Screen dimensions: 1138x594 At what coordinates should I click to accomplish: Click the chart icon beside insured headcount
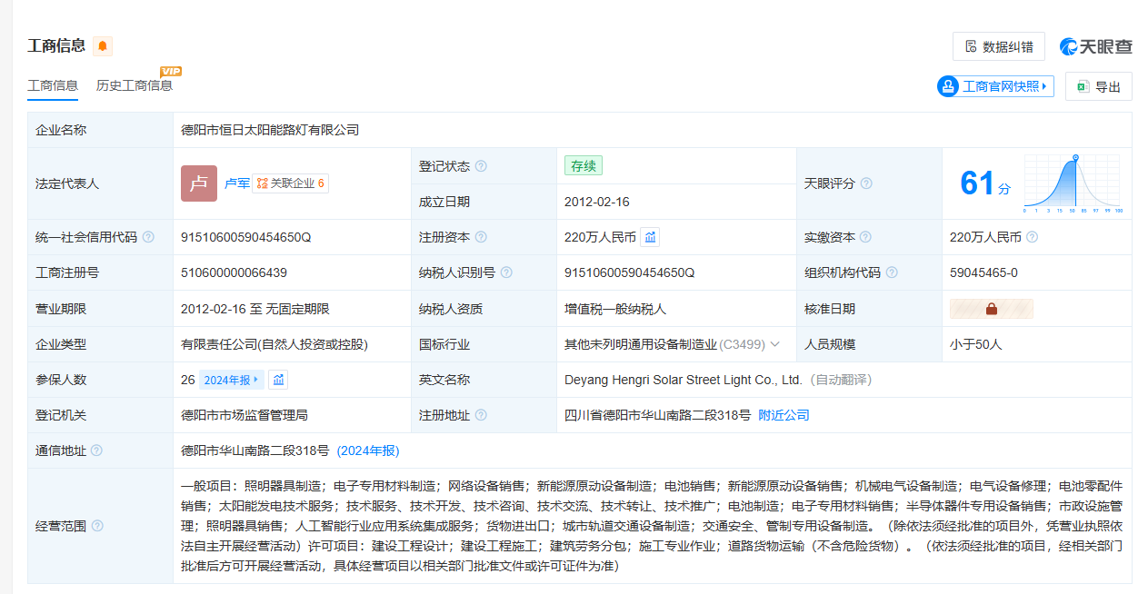tap(279, 380)
